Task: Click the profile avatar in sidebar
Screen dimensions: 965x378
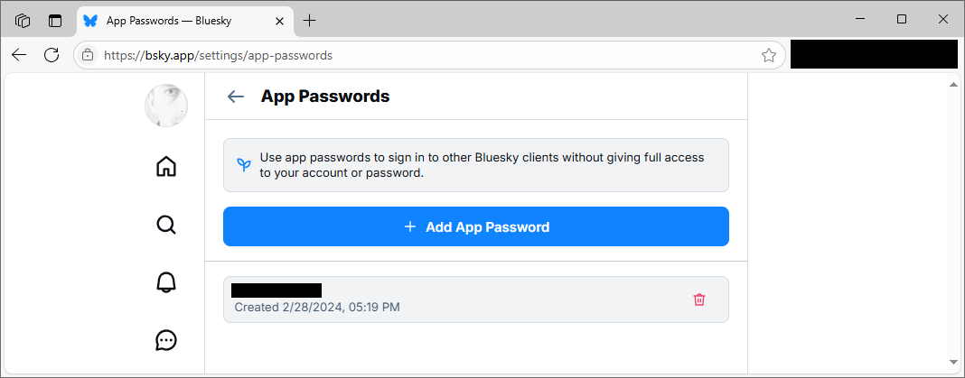Action: pos(166,106)
